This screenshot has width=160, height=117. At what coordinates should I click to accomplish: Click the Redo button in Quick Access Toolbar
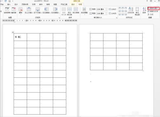click(x=6, y=1)
